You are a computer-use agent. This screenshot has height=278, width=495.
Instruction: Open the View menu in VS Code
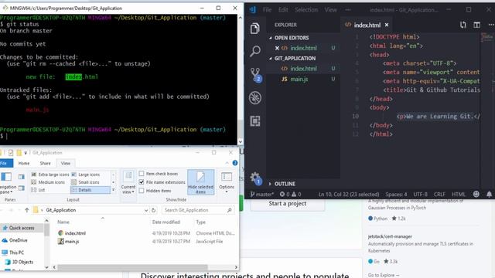(330, 10)
